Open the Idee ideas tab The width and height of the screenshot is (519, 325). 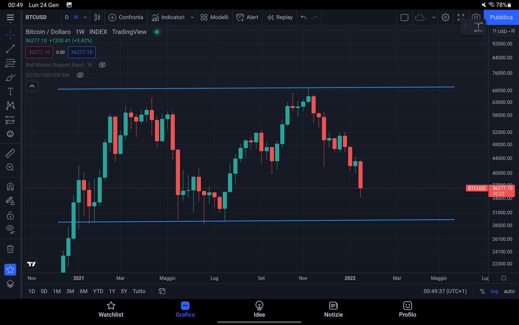point(259,309)
